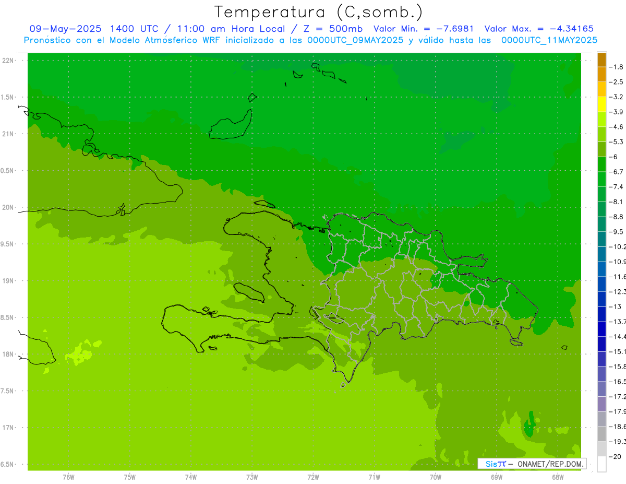The width and height of the screenshot is (626, 484).
Task: Click the '0000UTC_11MAY2025' valid-until timestamp
Action: (x=549, y=40)
